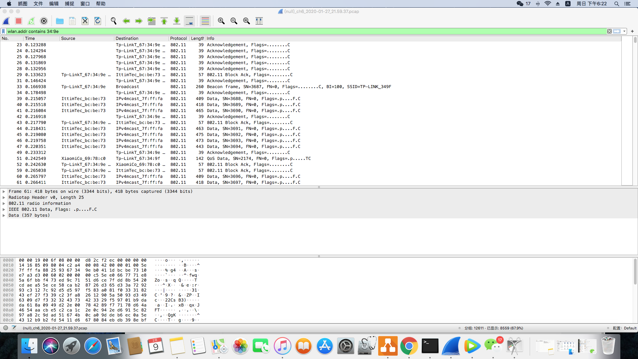This screenshot has height=359, width=638.
Task: Click go to specified packet icon
Action: pos(152,21)
